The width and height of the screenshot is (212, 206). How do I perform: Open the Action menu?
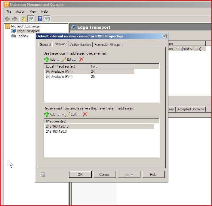coord(21,11)
